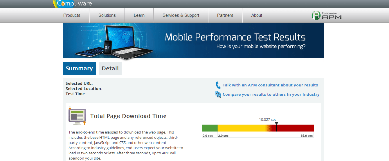Click the green segment of the time gauge

(210, 128)
